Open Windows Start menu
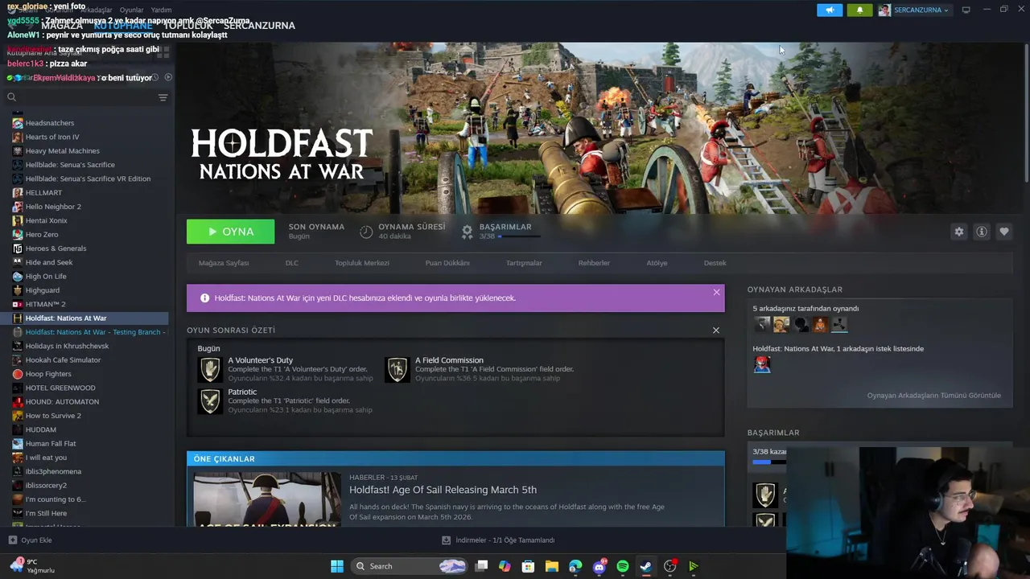This screenshot has height=579, width=1030. [x=337, y=566]
